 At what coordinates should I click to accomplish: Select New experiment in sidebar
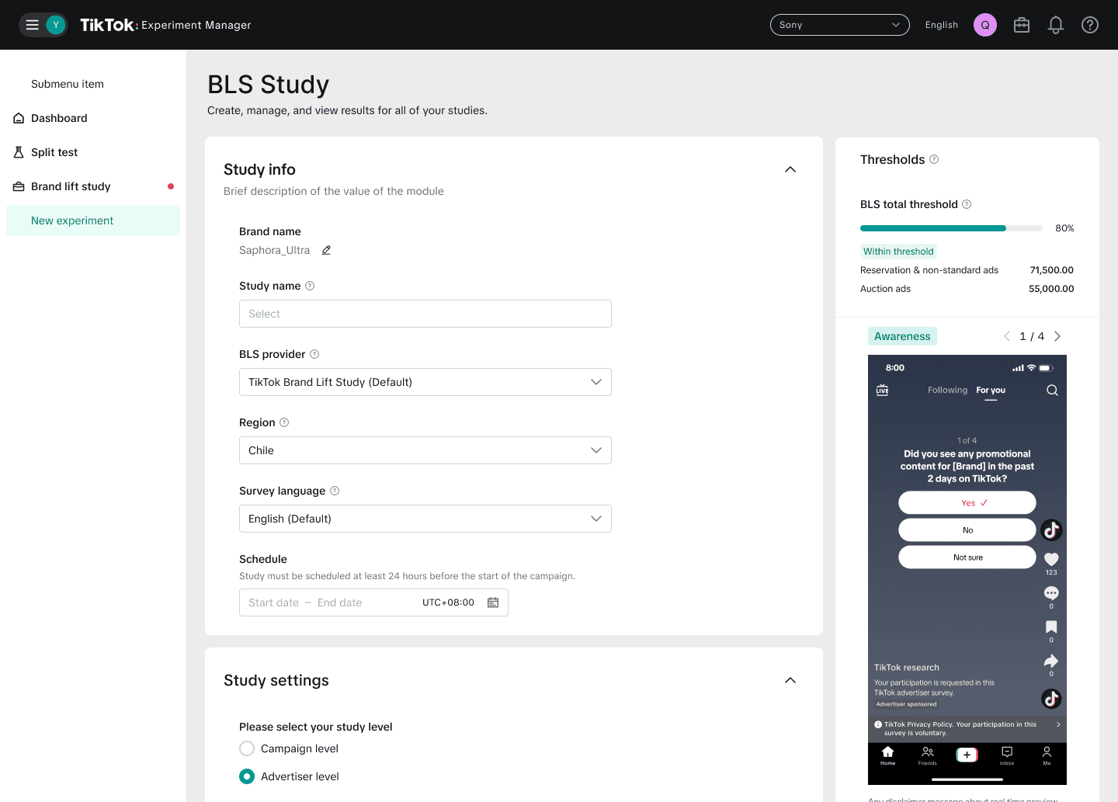[x=93, y=220]
